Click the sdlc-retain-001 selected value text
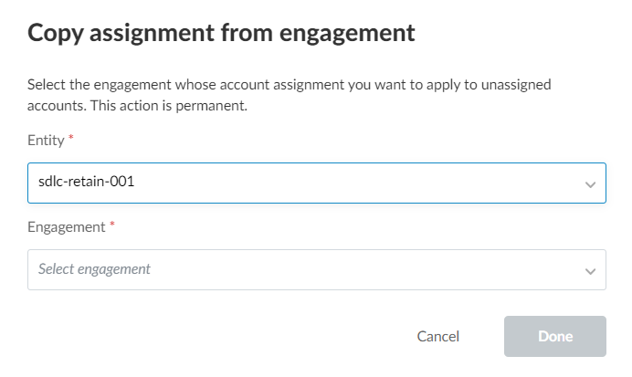This screenshot has width=632, height=377. tap(87, 183)
